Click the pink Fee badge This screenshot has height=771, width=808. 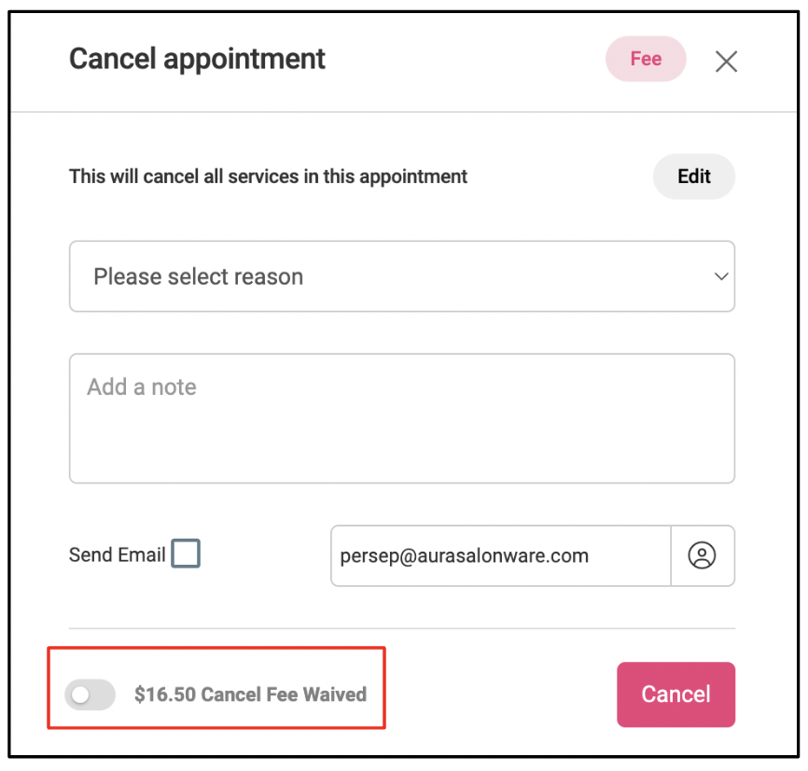coord(646,59)
